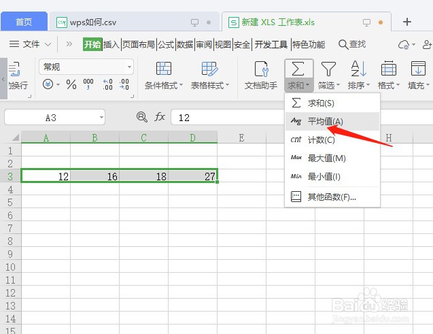Click the left ribbon scroll arrow
The image size is (433, 334).
coord(3,78)
